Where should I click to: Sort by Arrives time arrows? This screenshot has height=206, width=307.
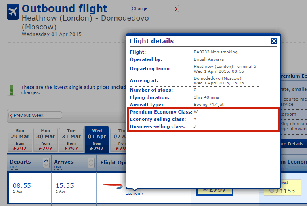point(91,163)
